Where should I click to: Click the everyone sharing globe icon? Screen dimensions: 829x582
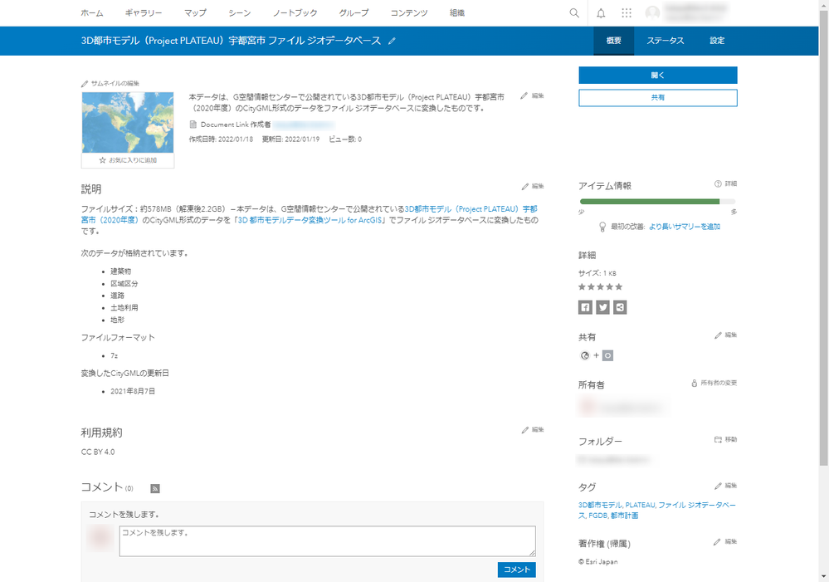[x=585, y=355]
